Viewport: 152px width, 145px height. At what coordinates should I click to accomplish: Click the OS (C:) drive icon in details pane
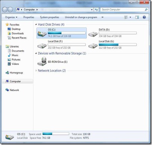(x=10, y=137)
